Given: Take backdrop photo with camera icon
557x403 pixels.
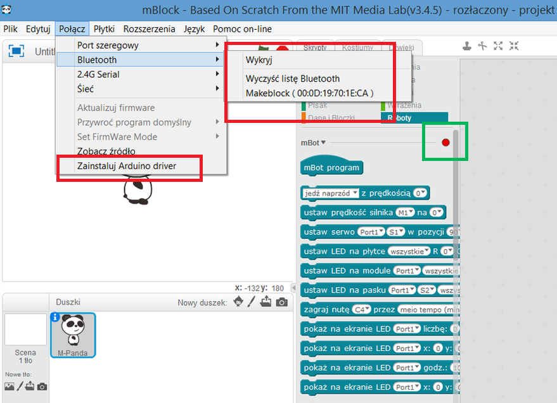Looking at the screenshot, I should pos(42,387).
